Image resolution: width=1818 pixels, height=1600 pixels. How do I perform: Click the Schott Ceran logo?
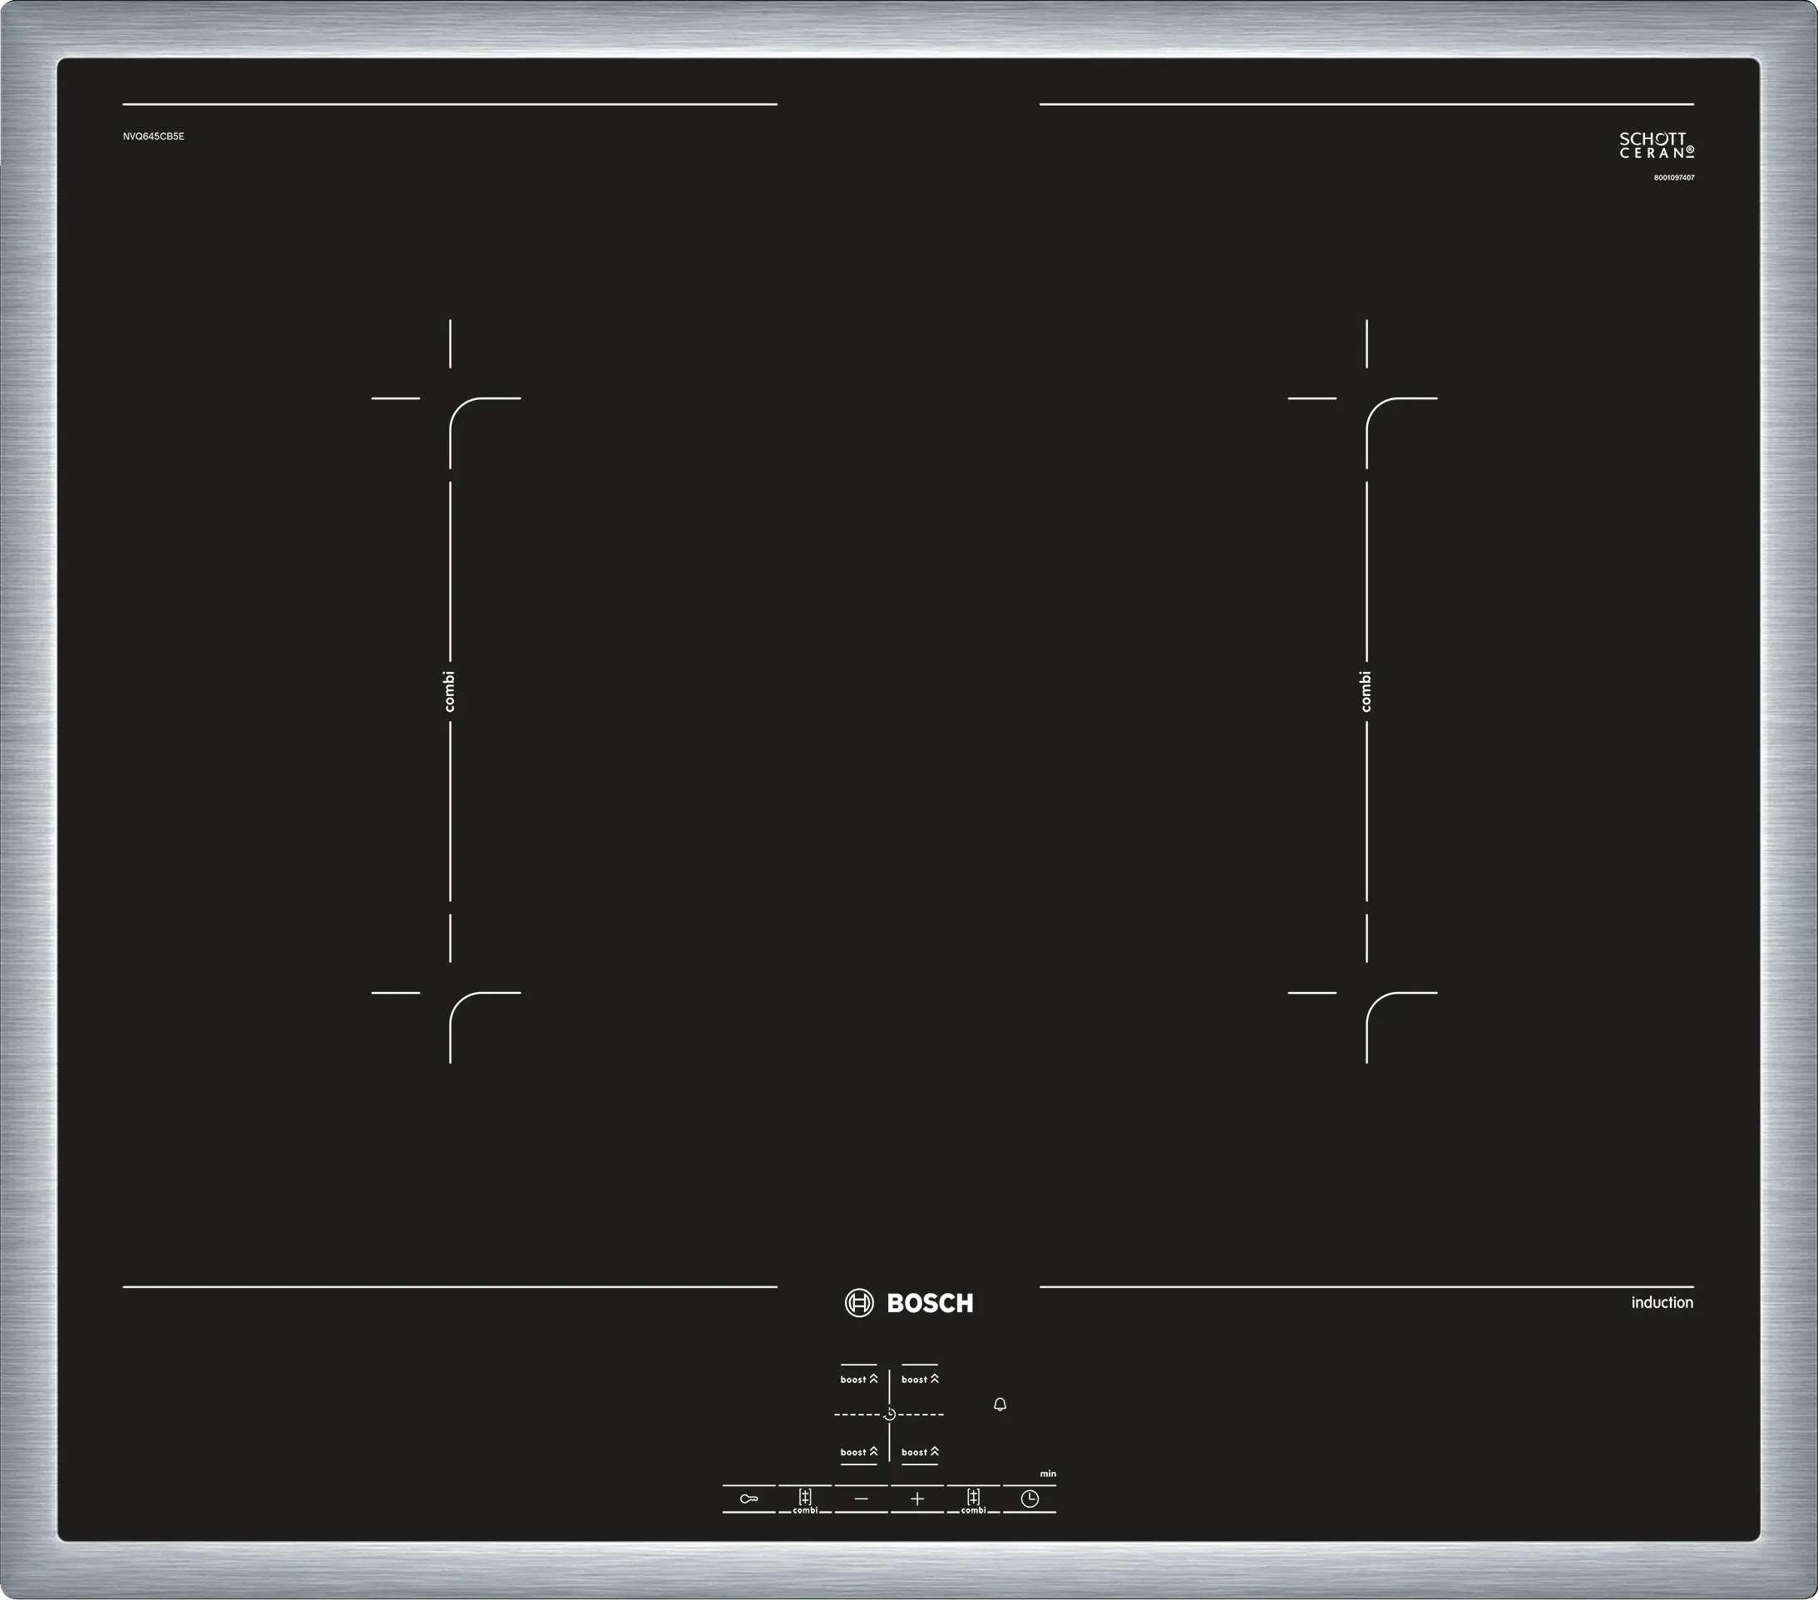tap(1656, 146)
